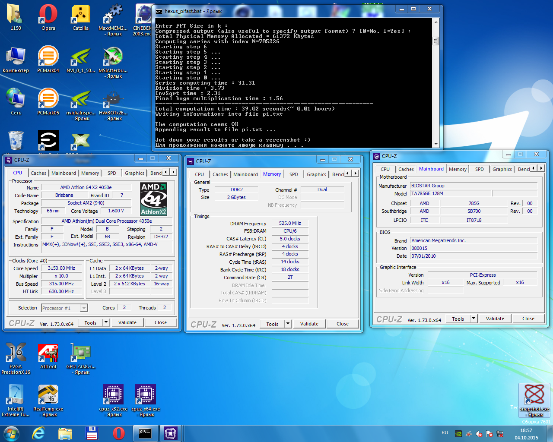The height and width of the screenshot is (442, 553).
Task: Open Internet Explorer from the taskbar
Action: 38,433
